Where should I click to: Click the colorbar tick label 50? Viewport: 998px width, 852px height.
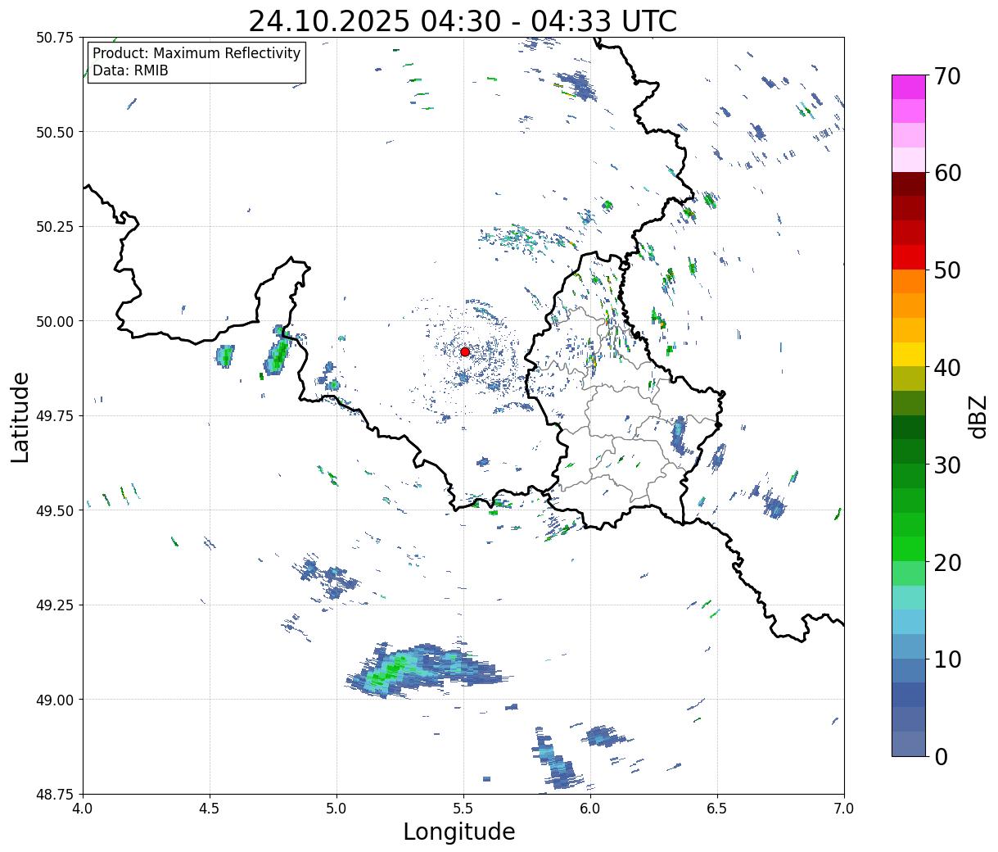[x=946, y=270]
